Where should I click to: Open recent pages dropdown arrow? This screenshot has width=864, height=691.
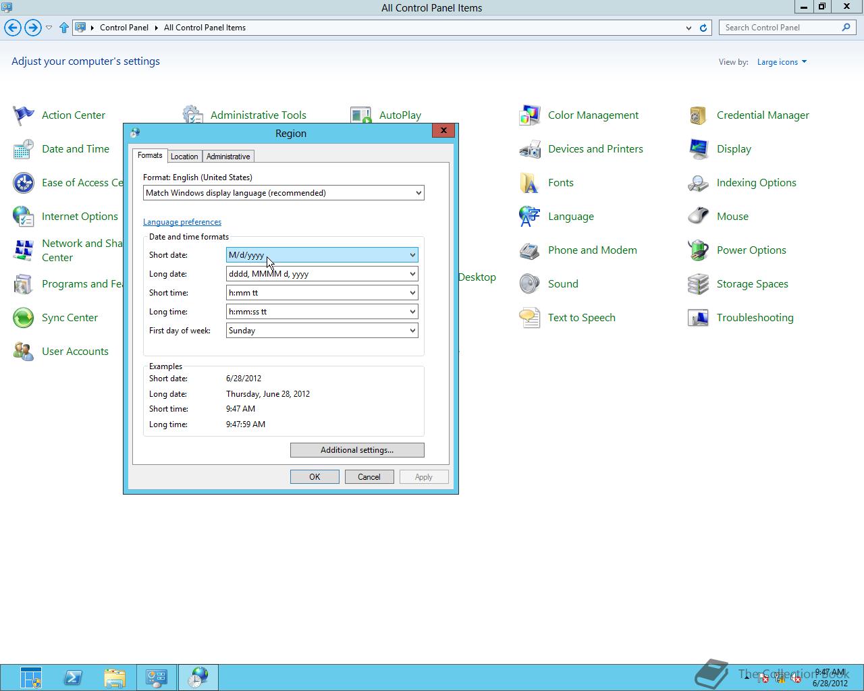click(49, 28)
